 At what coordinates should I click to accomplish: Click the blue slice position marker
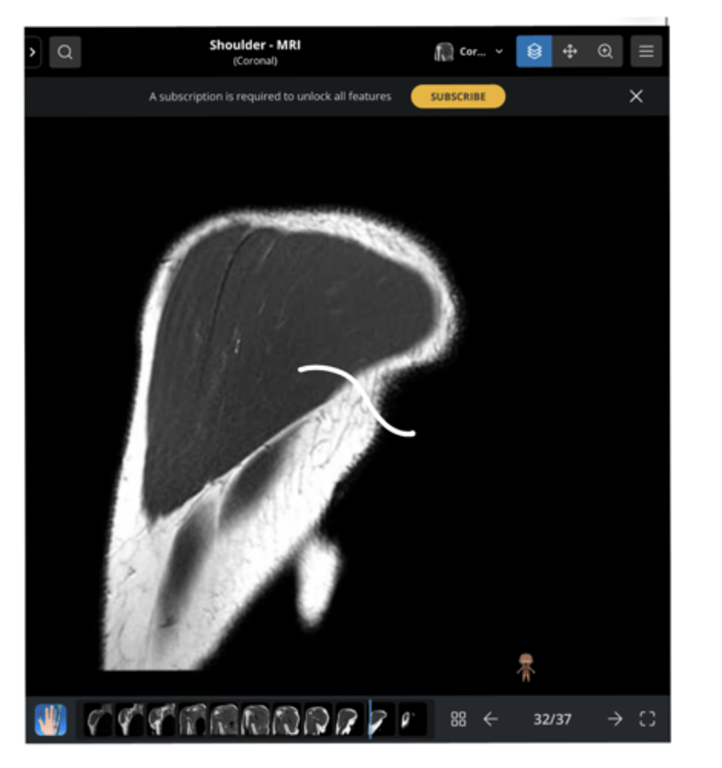pyautogui.click(x=370, y=719)
